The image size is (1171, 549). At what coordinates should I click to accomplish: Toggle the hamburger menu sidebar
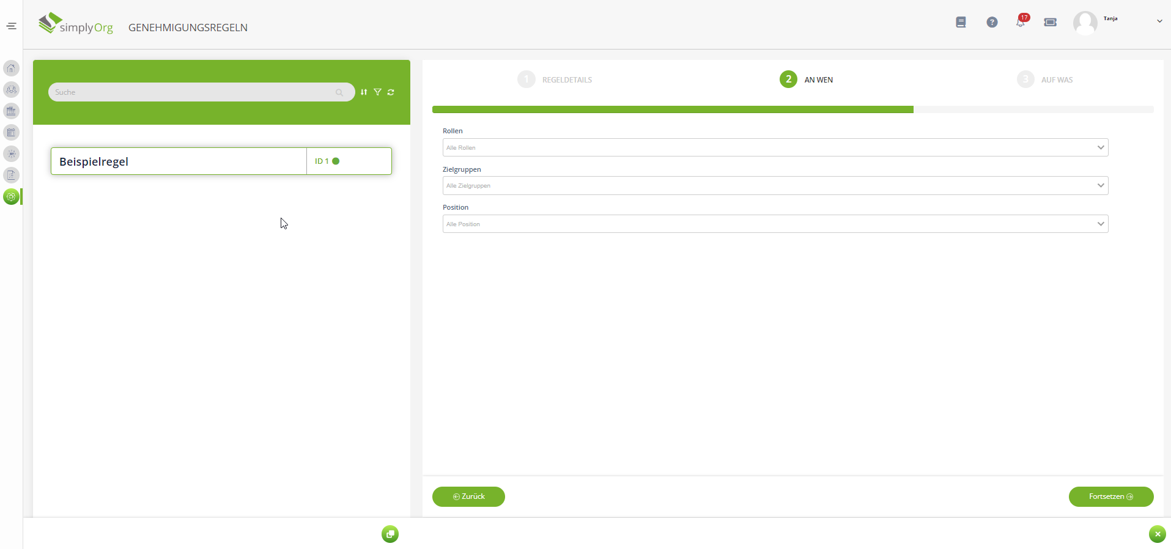[x=11, y=26]
